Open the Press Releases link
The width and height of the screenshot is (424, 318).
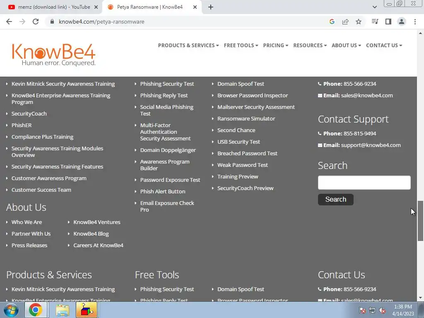point(29,246)
